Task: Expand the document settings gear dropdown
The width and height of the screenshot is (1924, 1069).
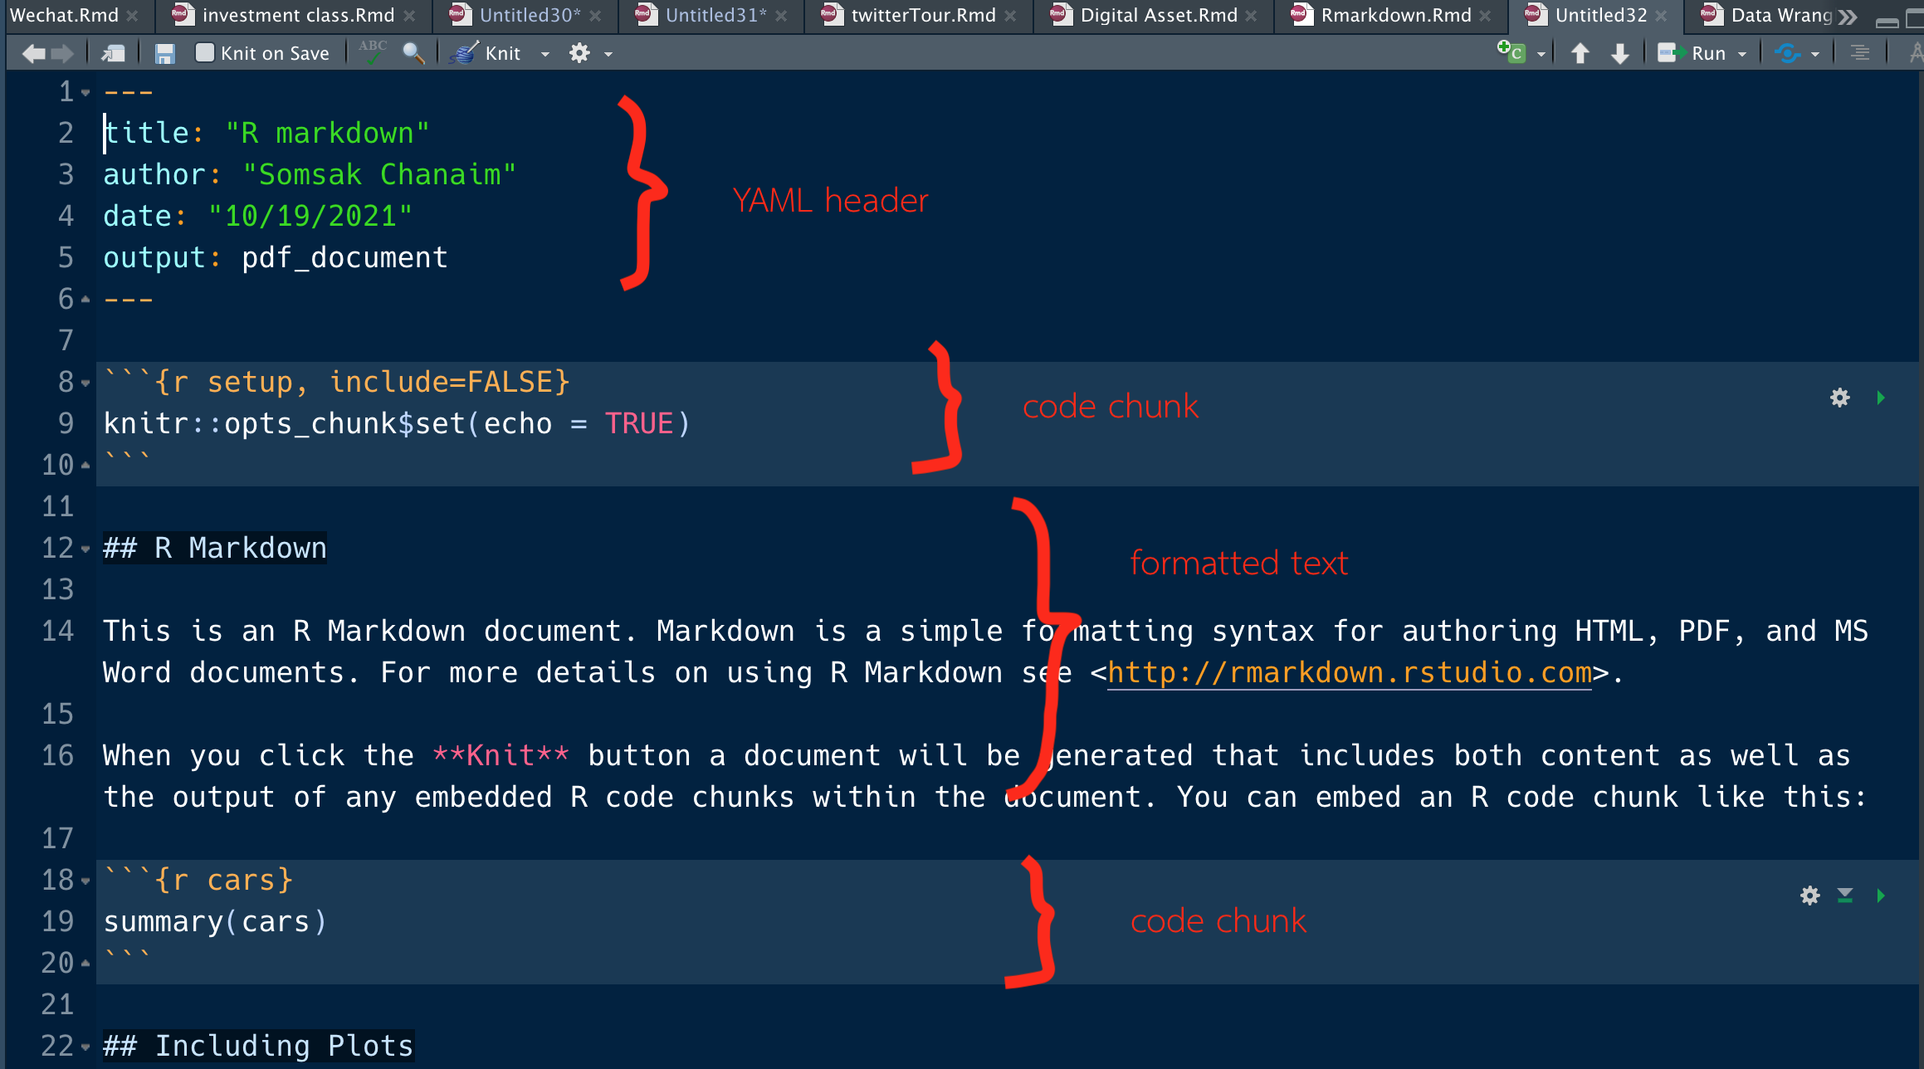Action: click(608, 54)
